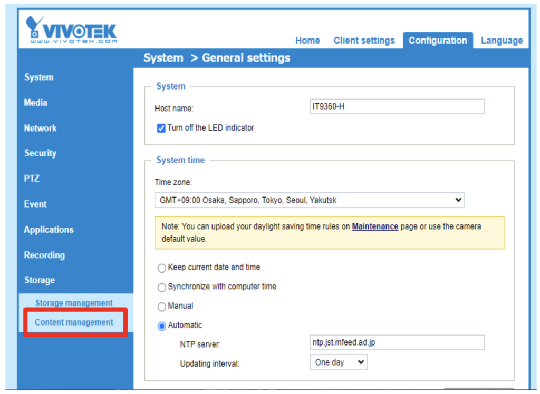Open the Time zone dropdown
540x394 pixels.
click(x=310, y=200)
